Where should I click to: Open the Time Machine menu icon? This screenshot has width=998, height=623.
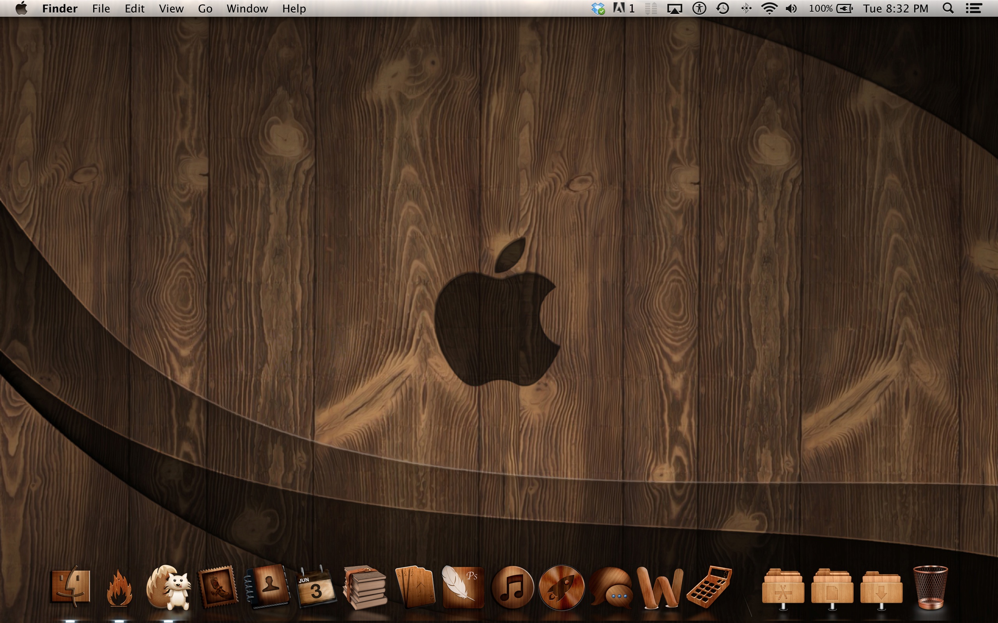point(722,9)
